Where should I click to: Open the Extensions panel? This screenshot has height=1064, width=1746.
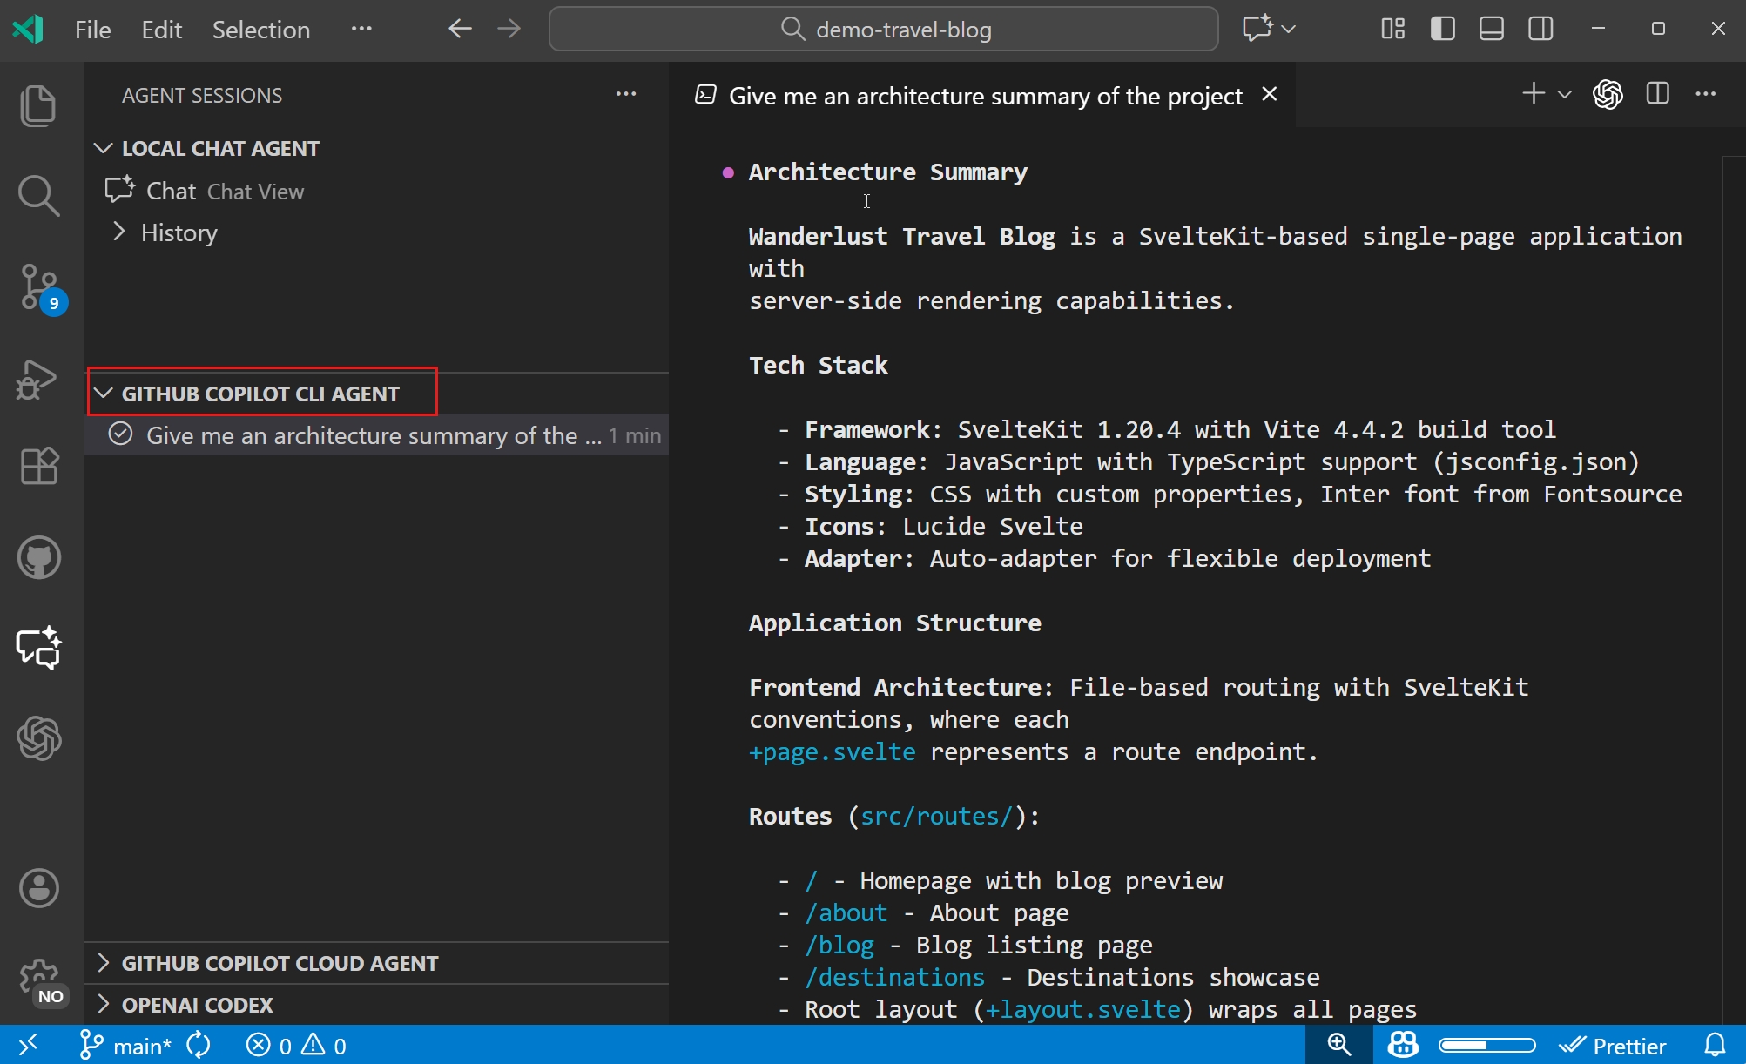[x=38, y=466]
